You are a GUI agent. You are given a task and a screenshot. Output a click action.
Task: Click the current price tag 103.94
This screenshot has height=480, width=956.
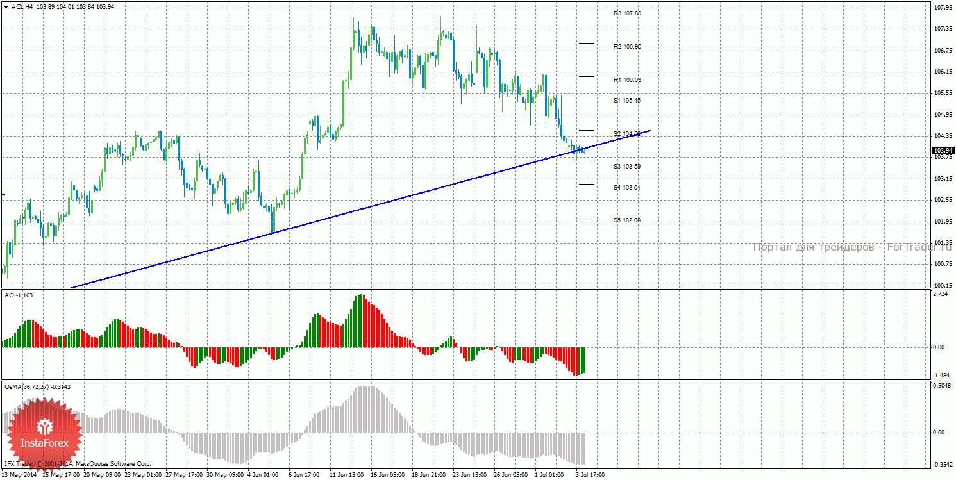(x=943, y=151)
